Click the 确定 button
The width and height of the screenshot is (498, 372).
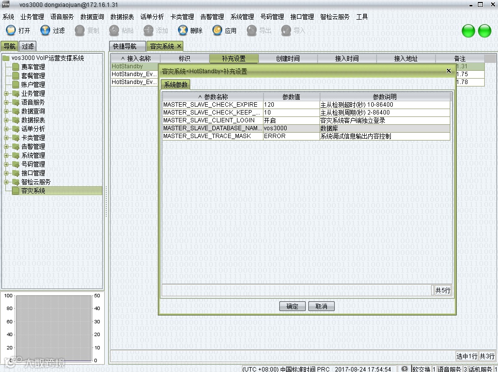click(x=292, y=306)
